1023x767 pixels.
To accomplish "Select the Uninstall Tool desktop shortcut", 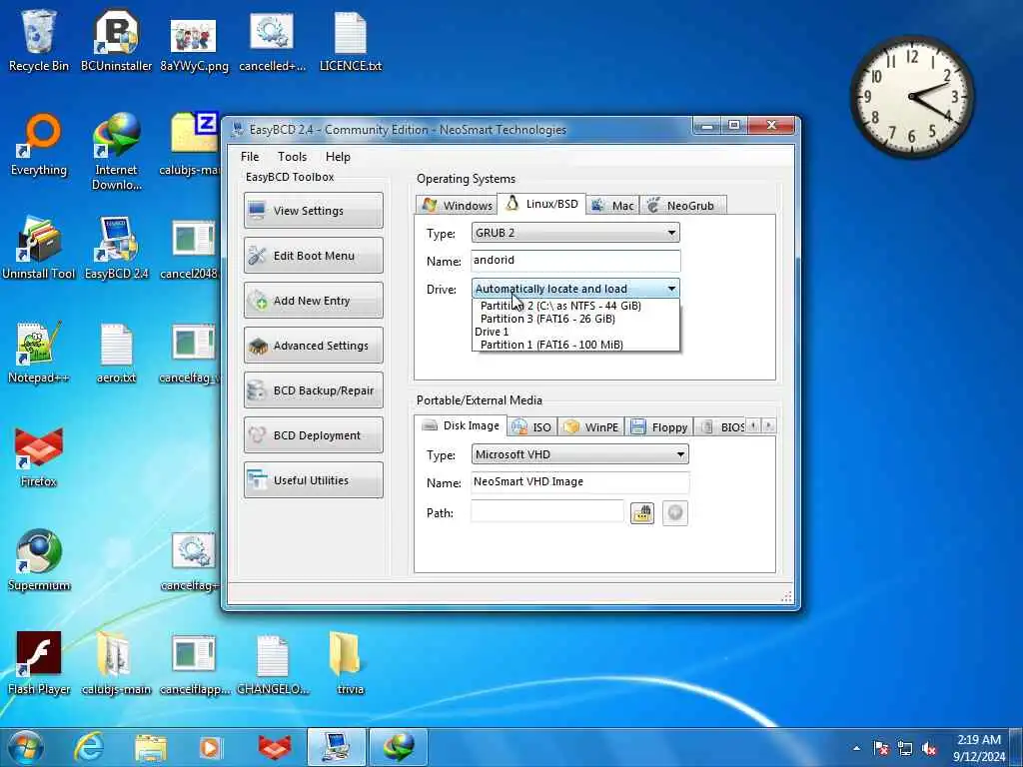I will coord(39,249).
